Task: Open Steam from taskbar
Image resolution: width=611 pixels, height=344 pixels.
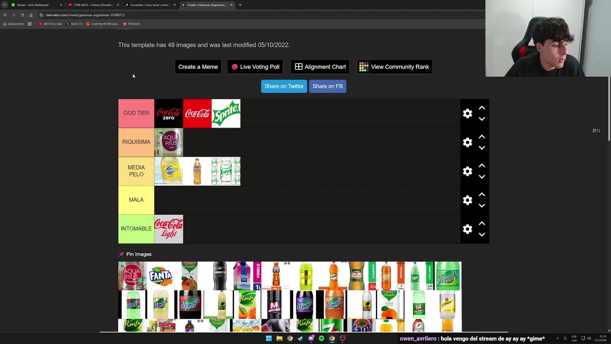Action: (300, 338)
